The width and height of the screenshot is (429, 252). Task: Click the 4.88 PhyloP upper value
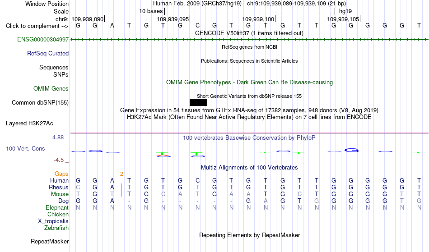(58, 137)
